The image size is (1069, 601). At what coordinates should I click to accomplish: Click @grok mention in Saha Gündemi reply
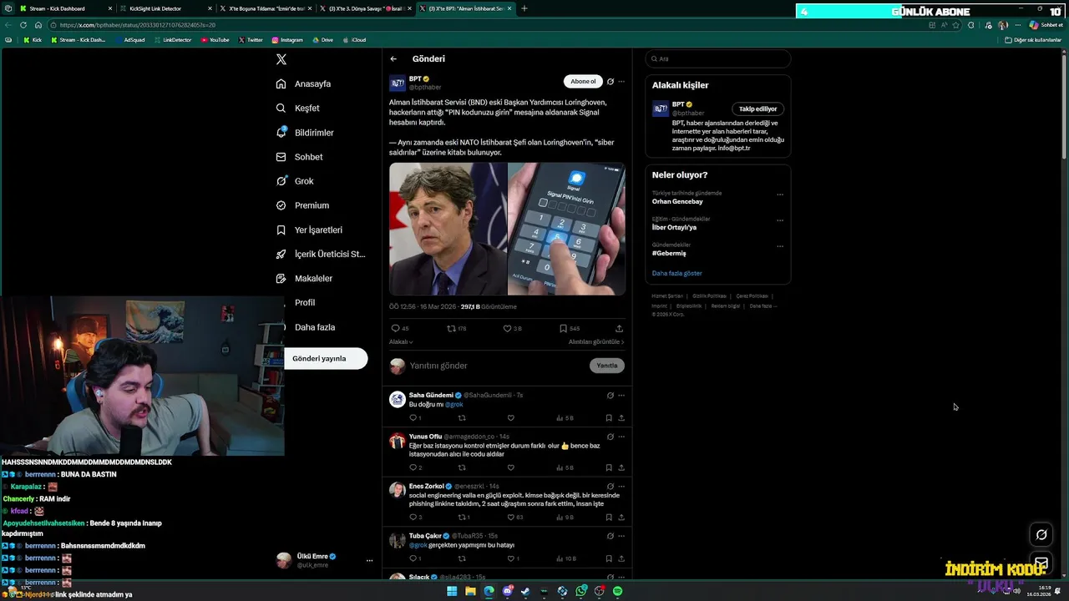pyautogui.click(x=453, y=405)
